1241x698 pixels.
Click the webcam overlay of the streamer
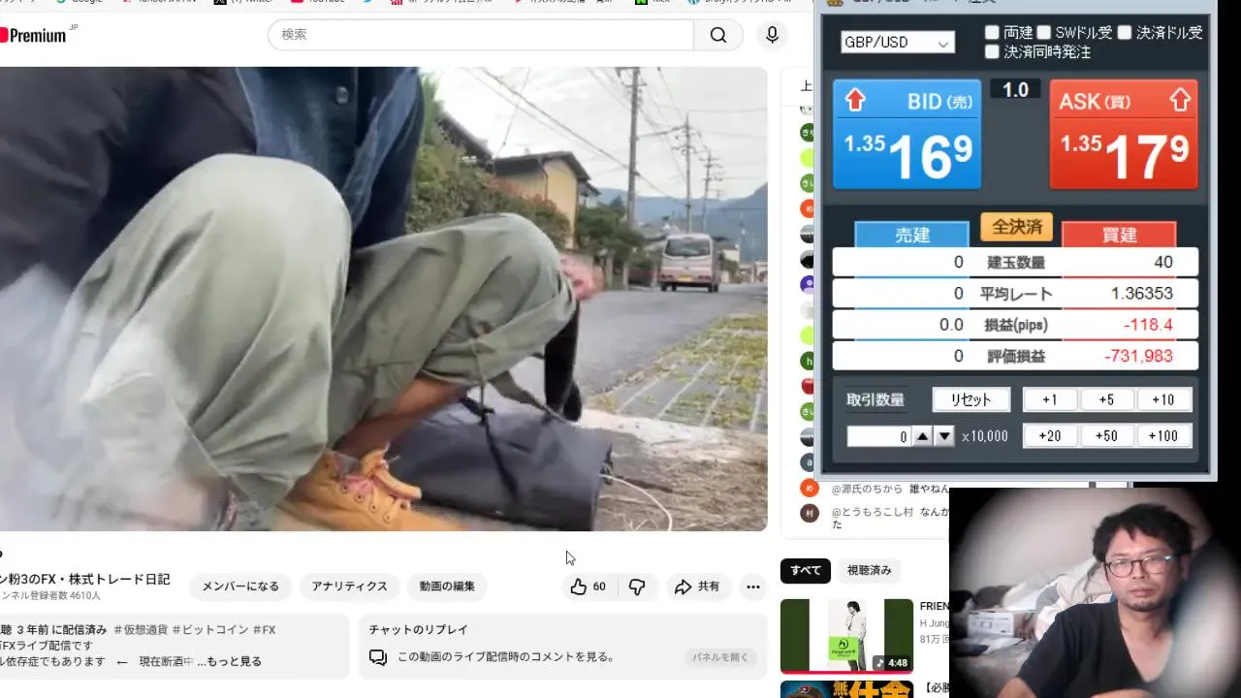(1095, 592)
